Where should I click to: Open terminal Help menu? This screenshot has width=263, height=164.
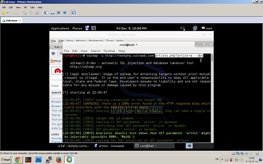pyautogui.click(x=121, y=51)
